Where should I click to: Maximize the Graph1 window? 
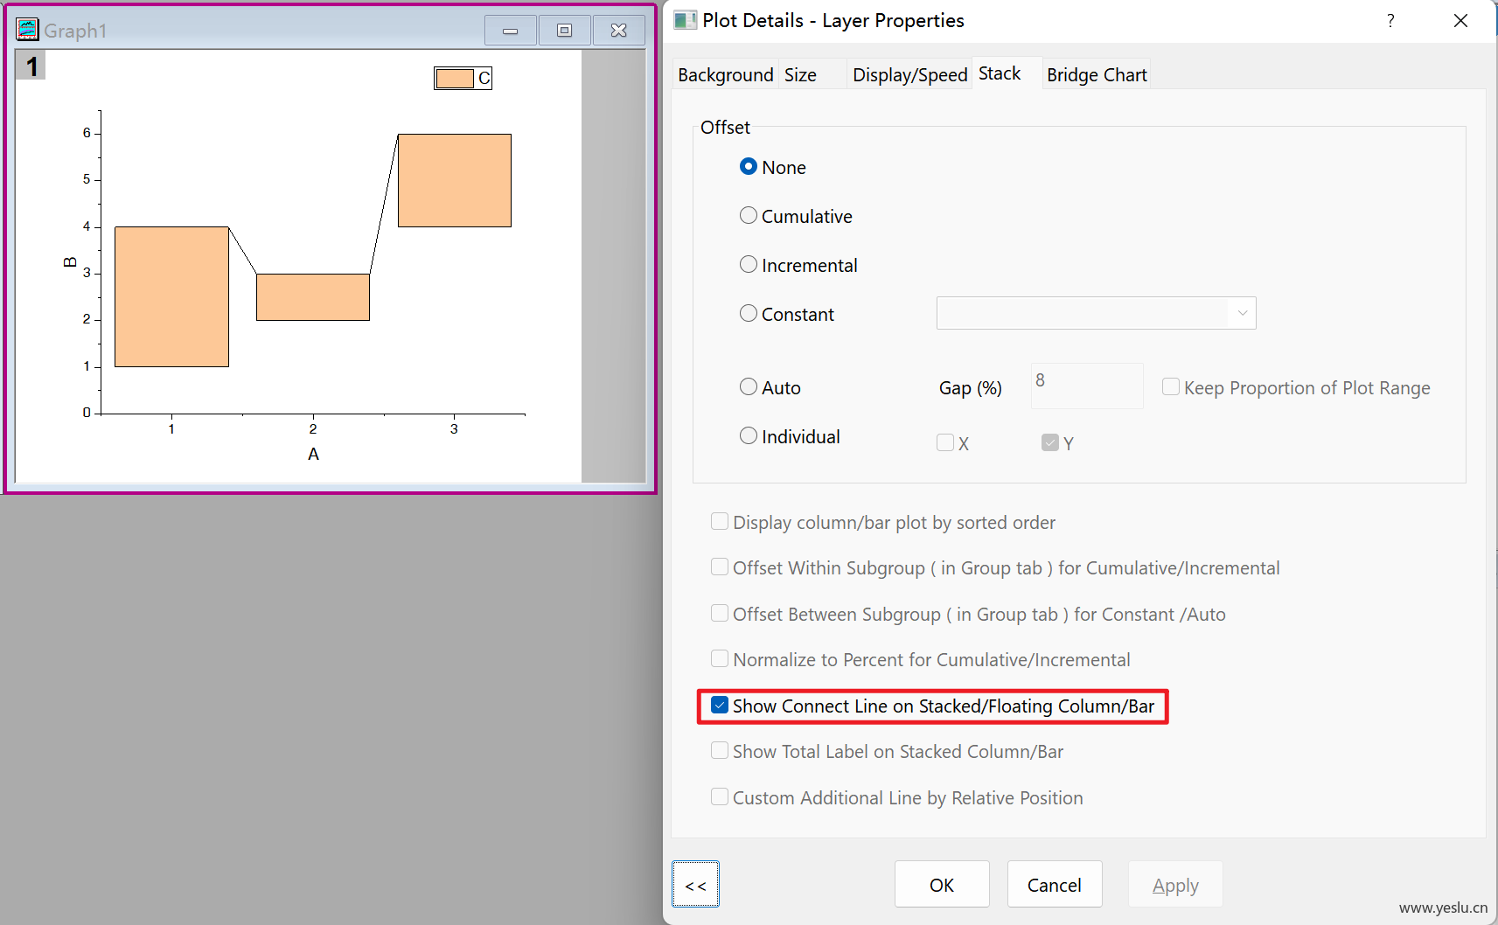point(565,31)
